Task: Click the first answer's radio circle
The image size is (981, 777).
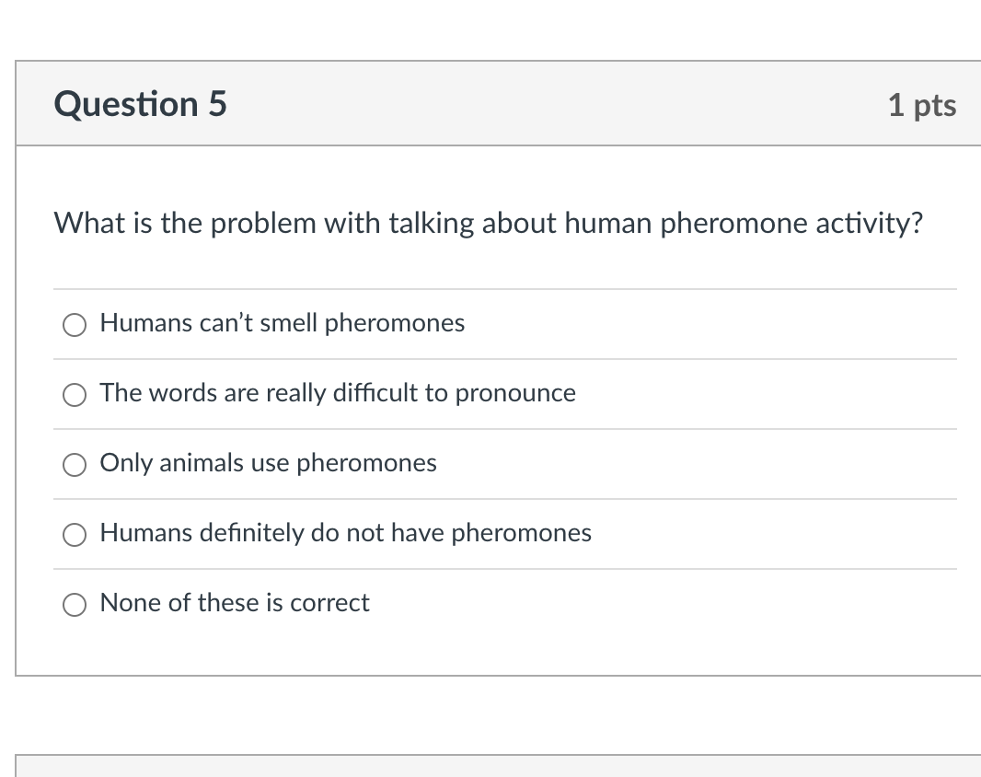Action: tap(75, 324)
